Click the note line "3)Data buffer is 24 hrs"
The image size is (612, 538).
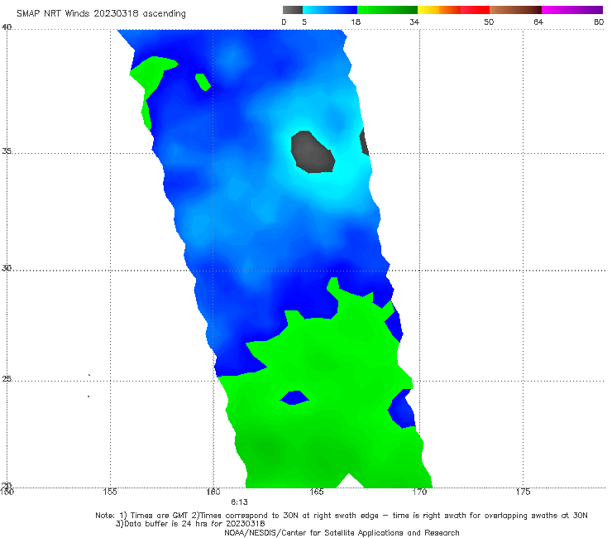(190, 524)
